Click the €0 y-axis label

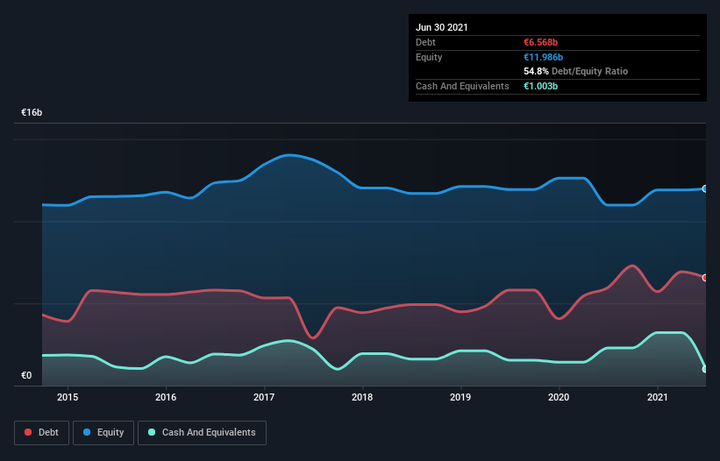pyautogui.click(x=26, y=375)
